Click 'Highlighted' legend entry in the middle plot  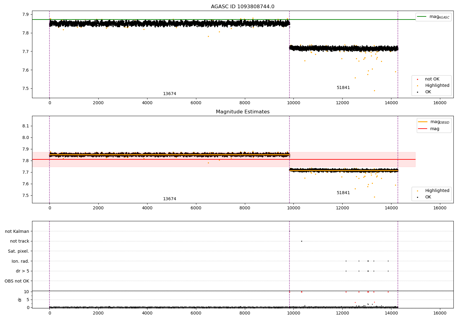pos(433,191)
